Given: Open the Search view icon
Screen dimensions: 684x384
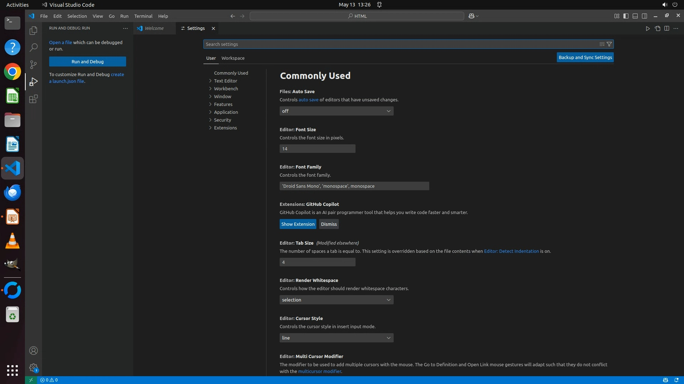Looking at the screenshot, I should pyautogui.click(x=33, y=47).
